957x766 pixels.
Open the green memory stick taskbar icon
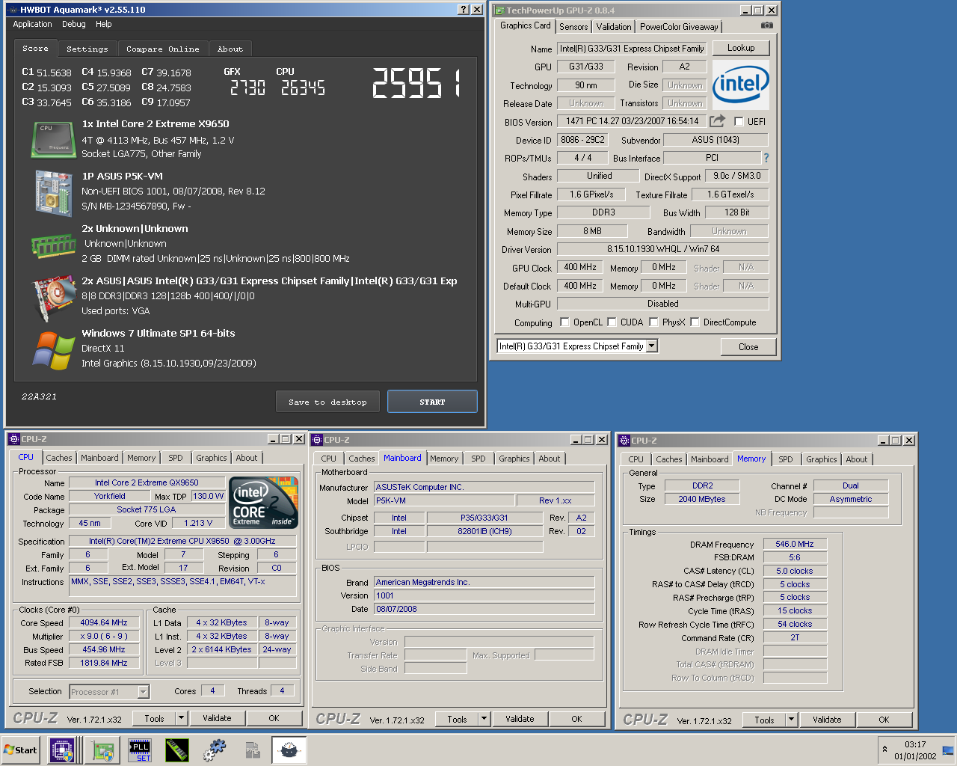177,750
